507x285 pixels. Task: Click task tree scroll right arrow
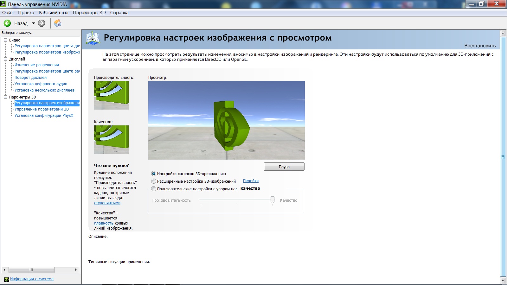click(x=76, y=270)
